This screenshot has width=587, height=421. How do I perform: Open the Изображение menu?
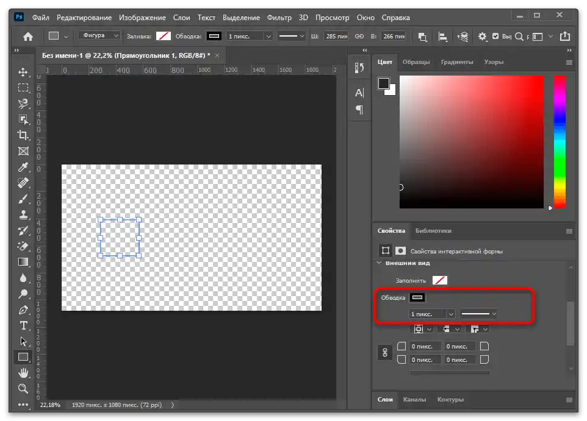(x=142, y=18)
